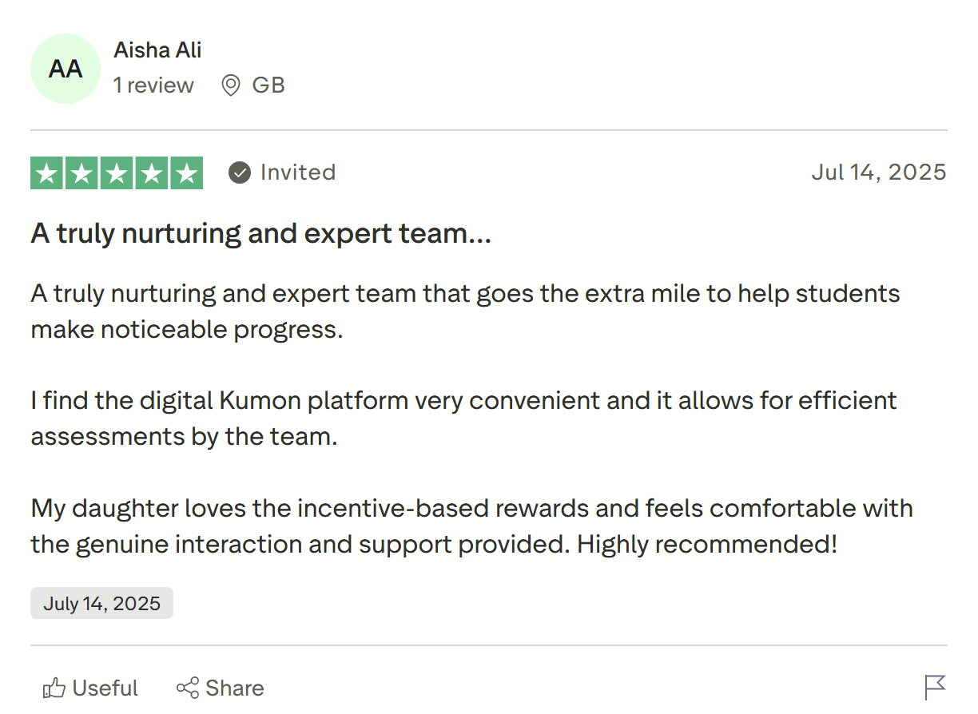The image size is (978, 714).
Task: Select the first green star of the rating
Action: 46,173
